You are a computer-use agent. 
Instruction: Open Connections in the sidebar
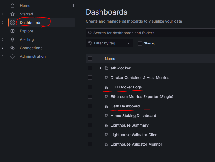tap(31, 48)
